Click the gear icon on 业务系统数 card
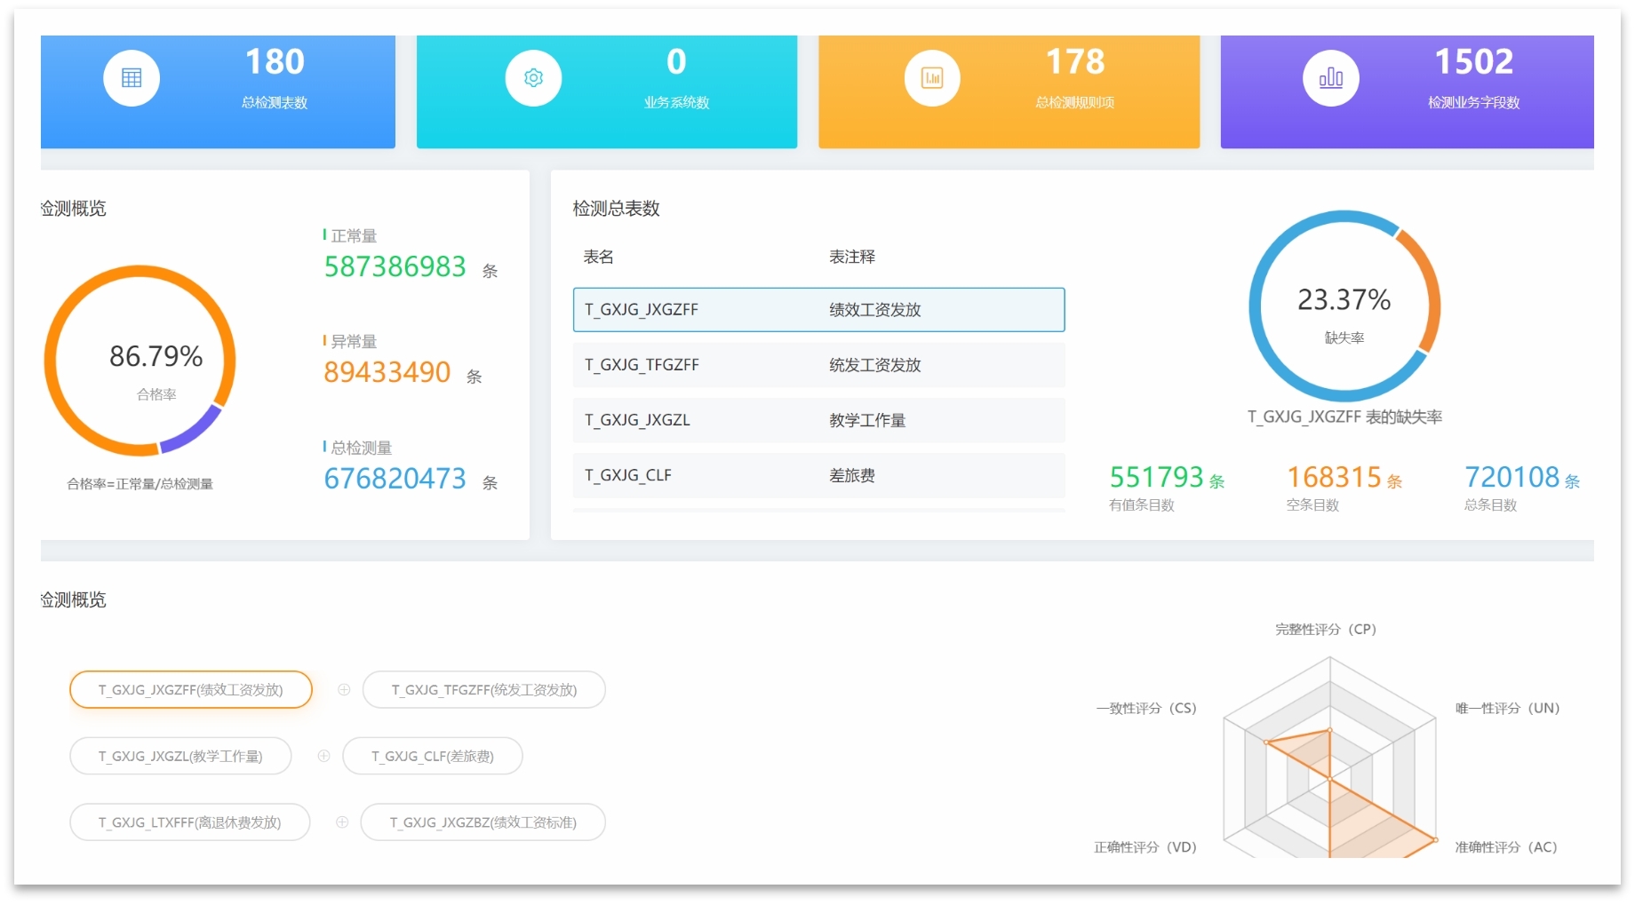 533,78
